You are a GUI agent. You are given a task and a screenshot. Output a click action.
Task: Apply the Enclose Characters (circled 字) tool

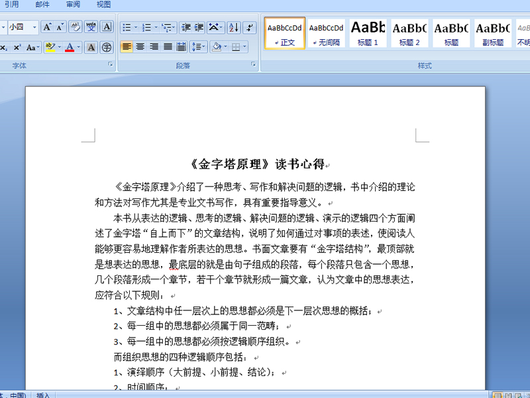[107, 47]
